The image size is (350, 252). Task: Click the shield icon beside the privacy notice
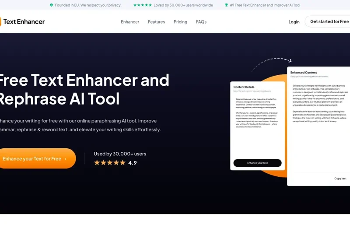pos(52,5)
